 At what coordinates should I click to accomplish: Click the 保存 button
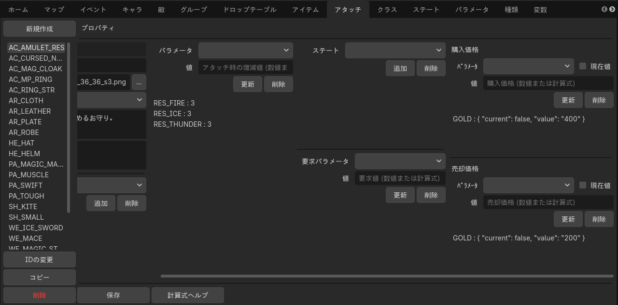[x=113, y=295]
